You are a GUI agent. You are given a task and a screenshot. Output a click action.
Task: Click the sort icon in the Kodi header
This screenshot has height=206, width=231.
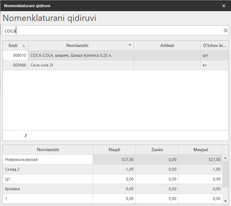click(24, 46)
